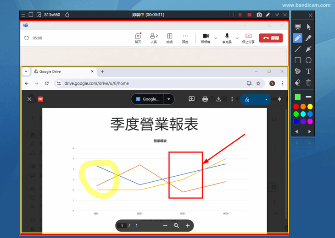This screenshot has height=238, width=335.
Task: Select the Pen drawing tool
Action: (298, 38)
